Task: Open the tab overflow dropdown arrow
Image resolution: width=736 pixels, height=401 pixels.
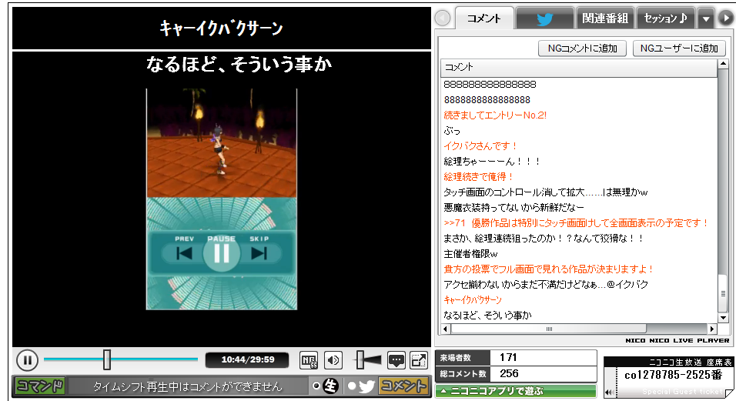Action: point(706,19)
